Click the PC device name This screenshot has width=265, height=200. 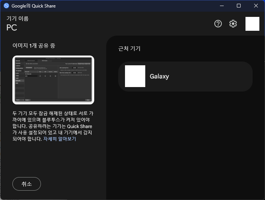[12, 27]
